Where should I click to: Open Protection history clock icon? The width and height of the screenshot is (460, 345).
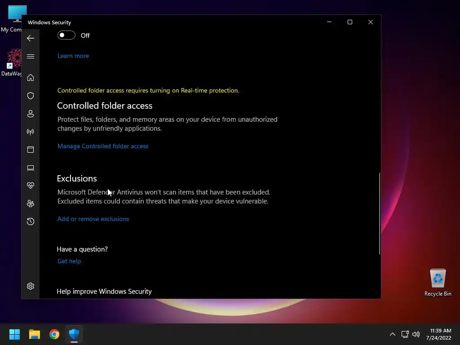(x=31, y=221)
